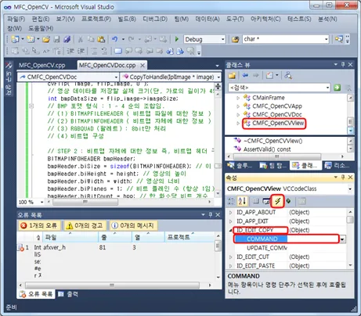Click the Class View settings icon

tap(269, 76)
